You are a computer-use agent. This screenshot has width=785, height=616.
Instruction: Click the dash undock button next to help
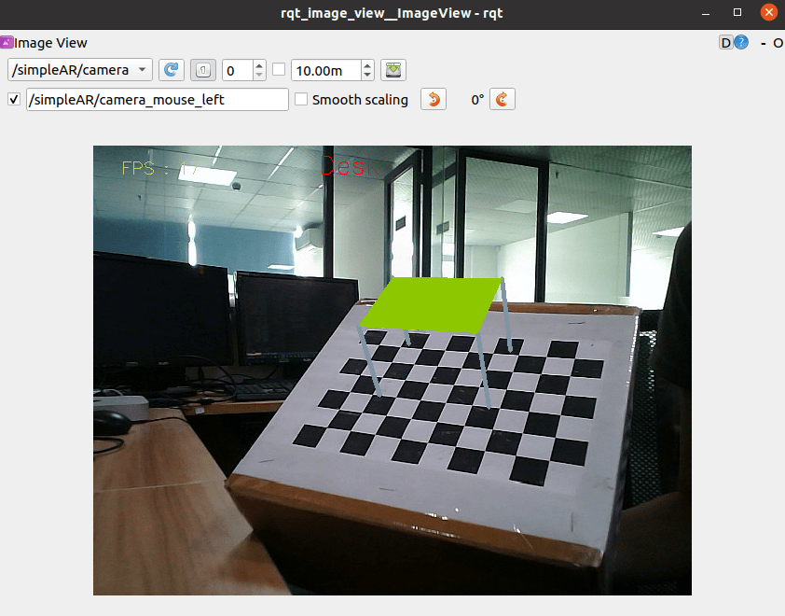[x=763, y=44]
